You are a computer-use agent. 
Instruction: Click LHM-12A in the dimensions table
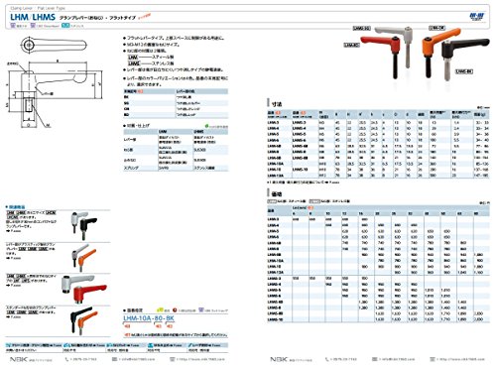click(x=275, y=176)
